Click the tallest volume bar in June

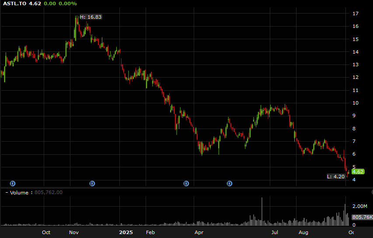click(x=262, y=211)
